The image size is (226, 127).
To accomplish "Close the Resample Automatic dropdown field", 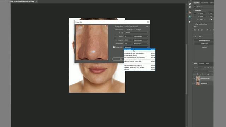I will pyautogui.click(x=136, y=47).
